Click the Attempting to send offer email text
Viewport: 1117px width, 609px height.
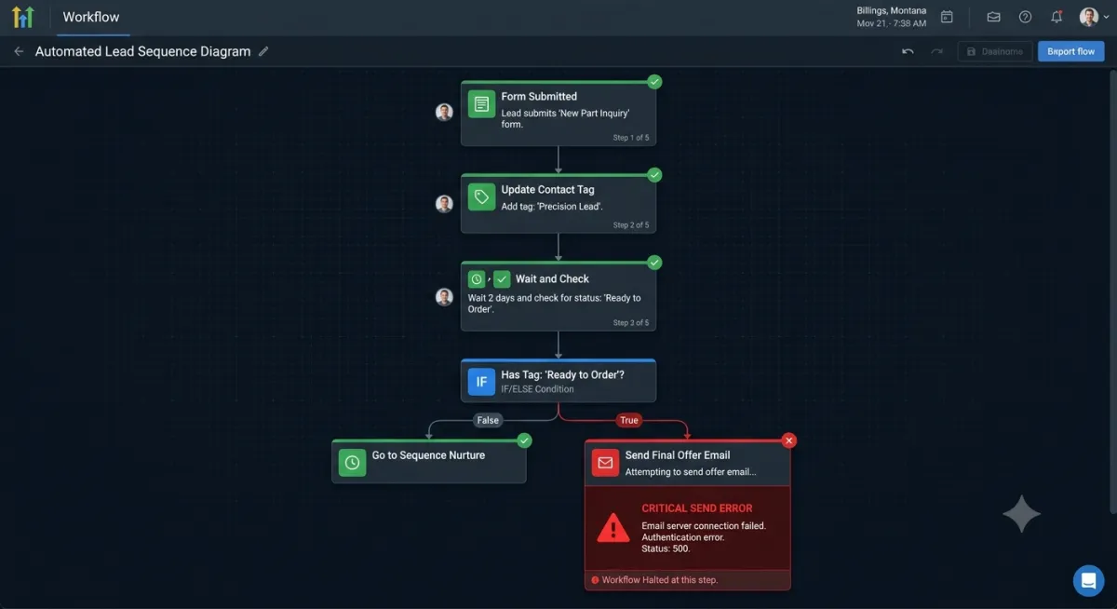click(691, 472)
